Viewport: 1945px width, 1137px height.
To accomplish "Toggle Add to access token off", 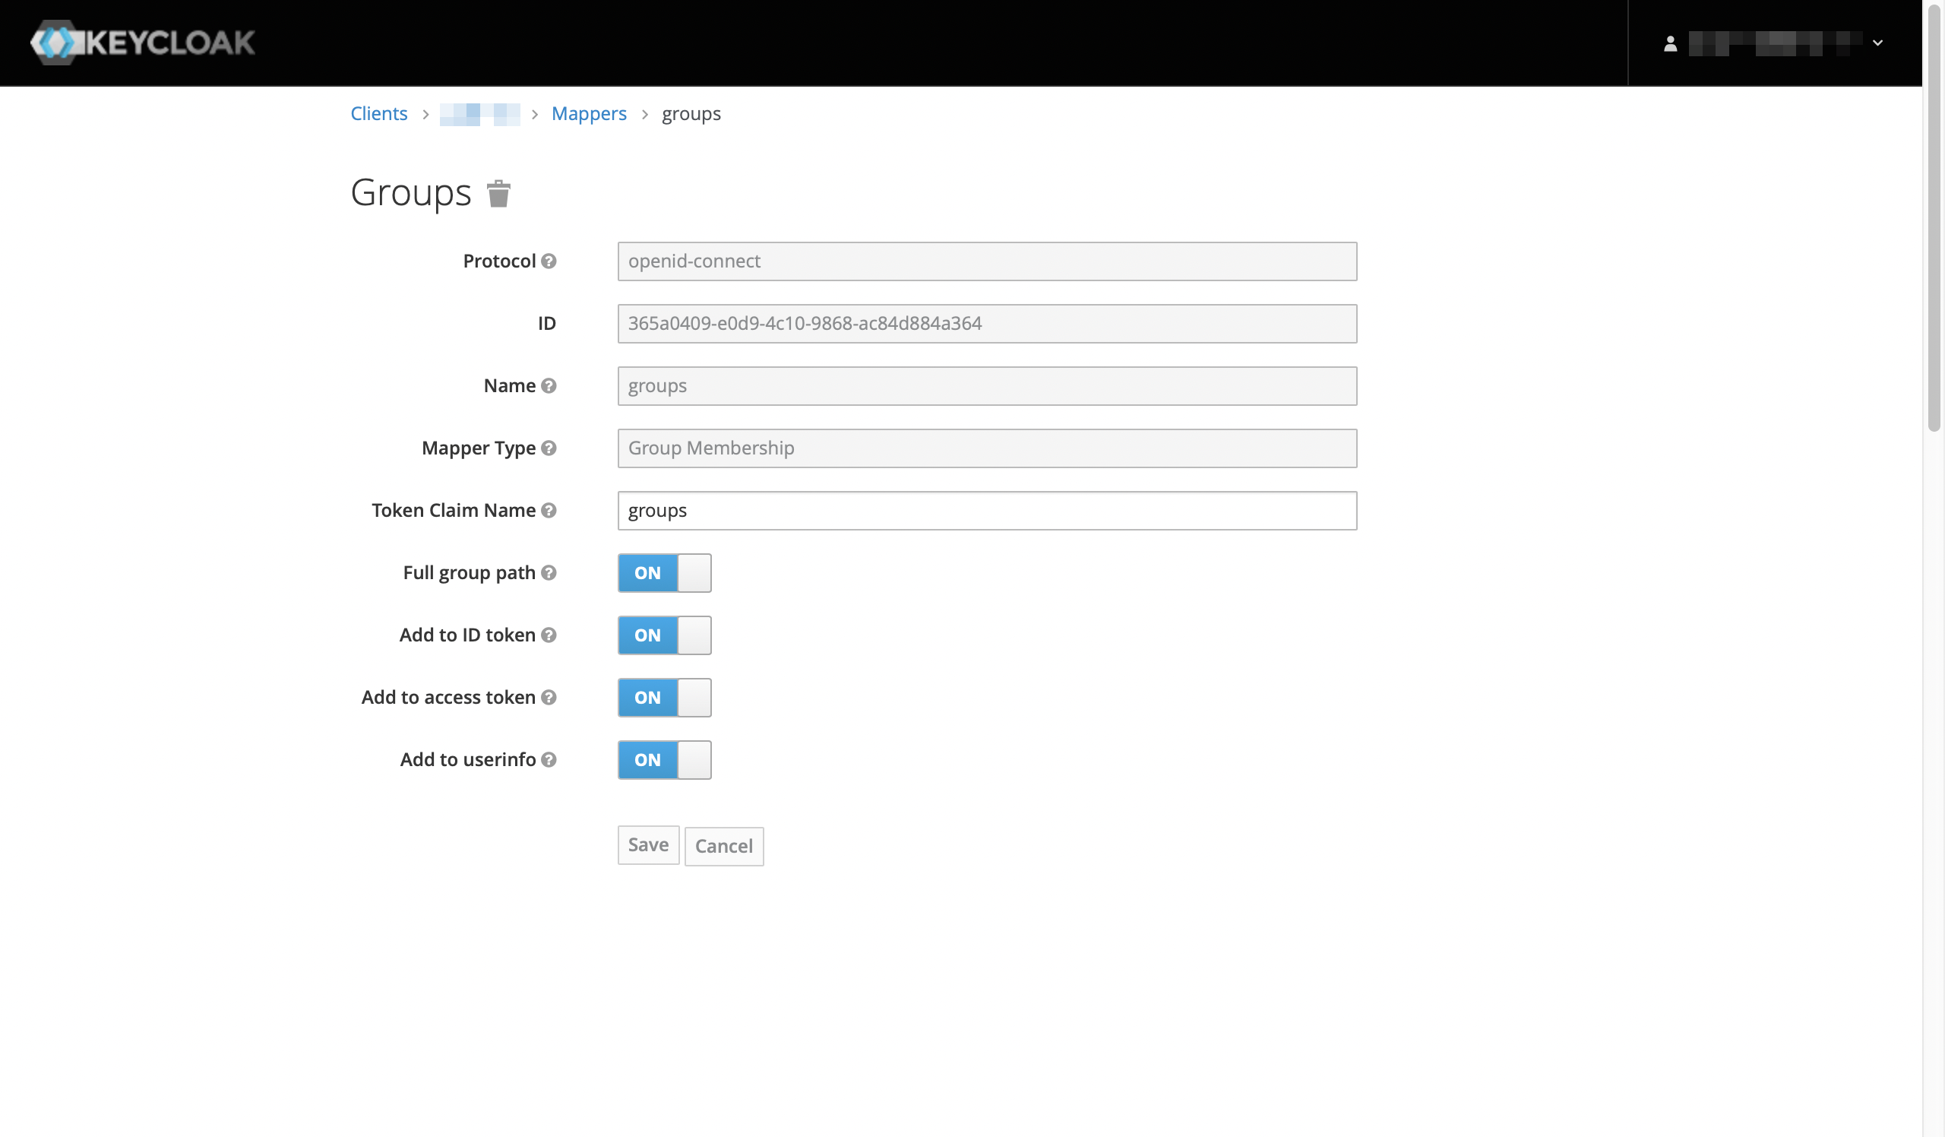I will point(664,697).
